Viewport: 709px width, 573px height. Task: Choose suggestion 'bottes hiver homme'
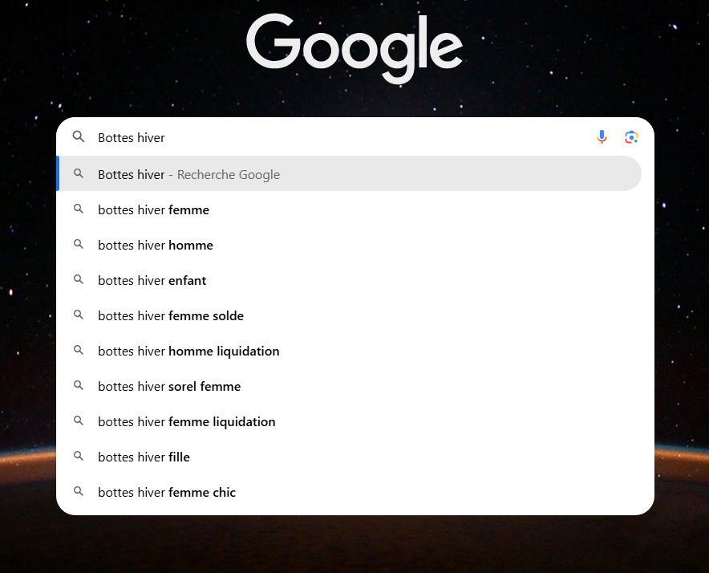(x=349, y=245)
